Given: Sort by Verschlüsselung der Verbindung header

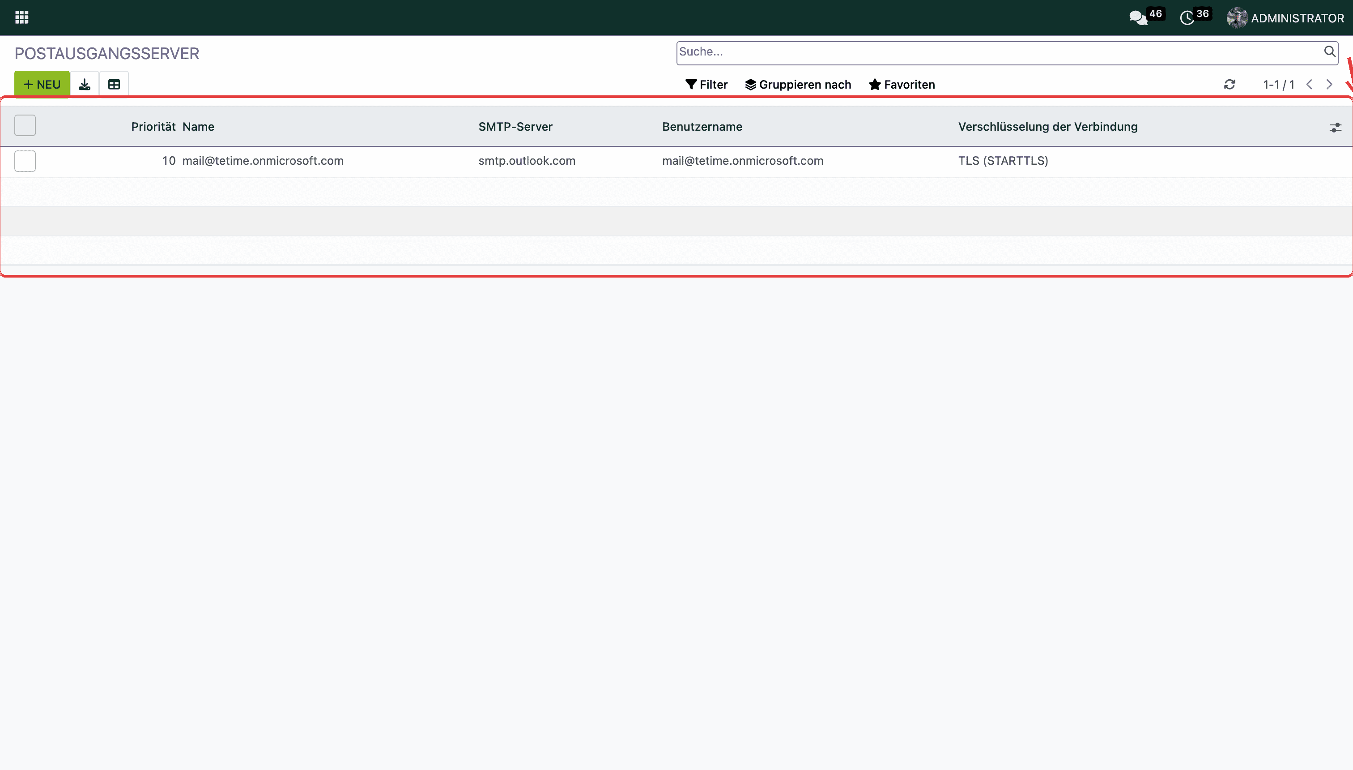Looking at the screenshot, I should pyautogui.click(x=1047, y=126).
